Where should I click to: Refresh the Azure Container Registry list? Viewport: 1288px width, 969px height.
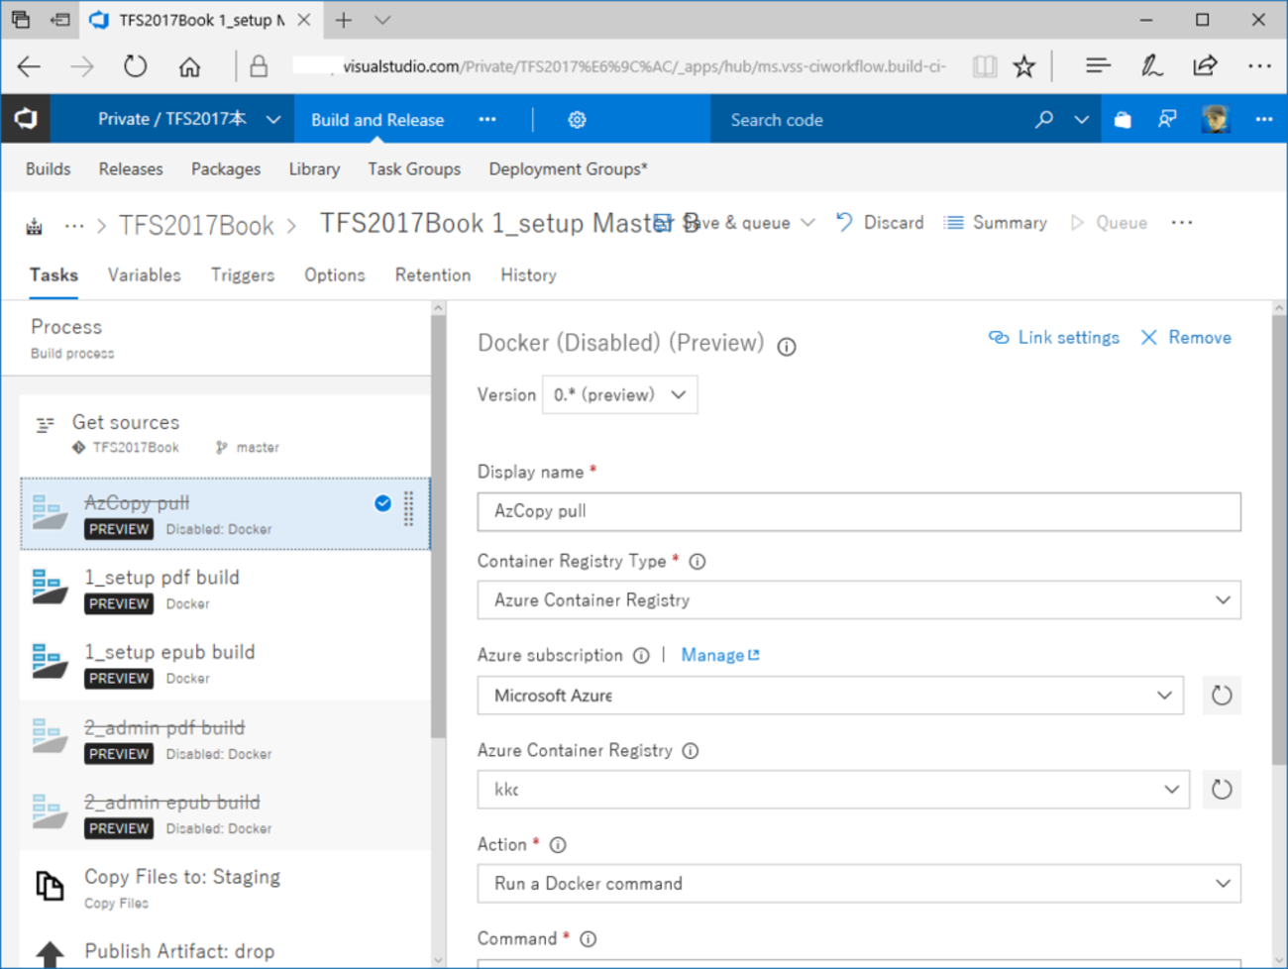(1221, 790)
